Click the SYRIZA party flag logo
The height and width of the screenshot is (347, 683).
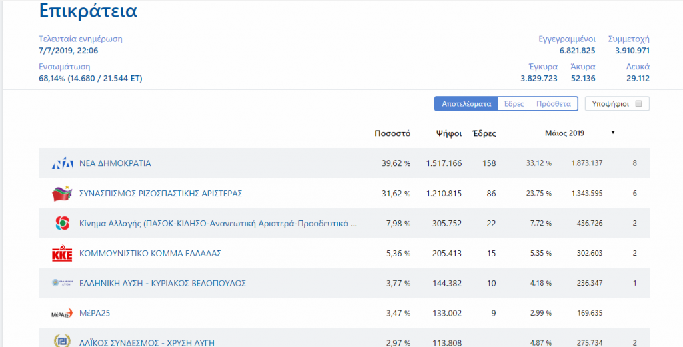(x=62, y=194)
